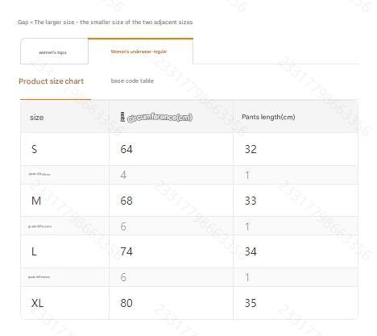Viewport: 377px width, 336px height.
Task: Click grade difference label below size S
Action: pyautogui.click(x=39, y=174)
